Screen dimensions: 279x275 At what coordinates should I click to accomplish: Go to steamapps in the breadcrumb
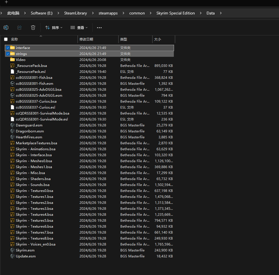108,13
